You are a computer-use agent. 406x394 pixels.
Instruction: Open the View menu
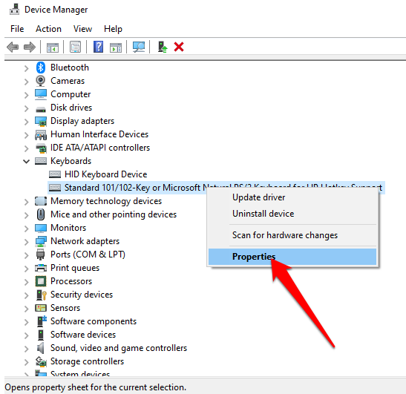82,29
